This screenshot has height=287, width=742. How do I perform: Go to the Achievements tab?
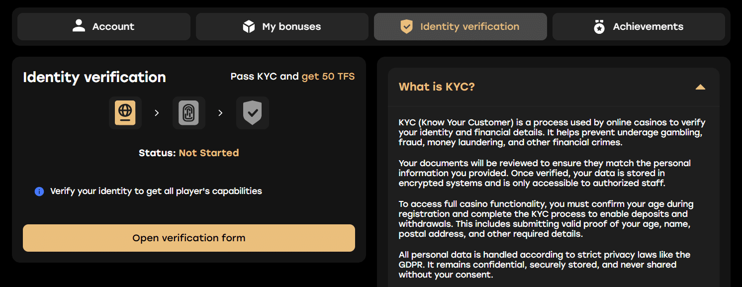pyautogui.click(x=639, y=26)
